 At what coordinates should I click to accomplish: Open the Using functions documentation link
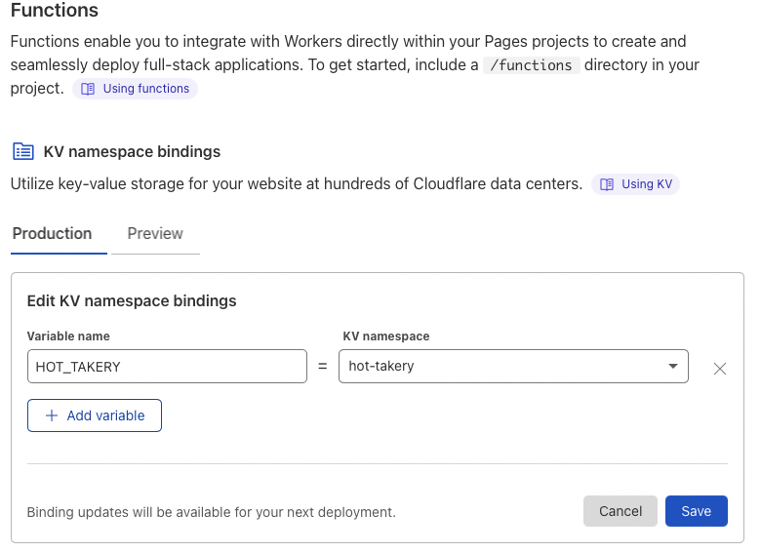point(145,89)
